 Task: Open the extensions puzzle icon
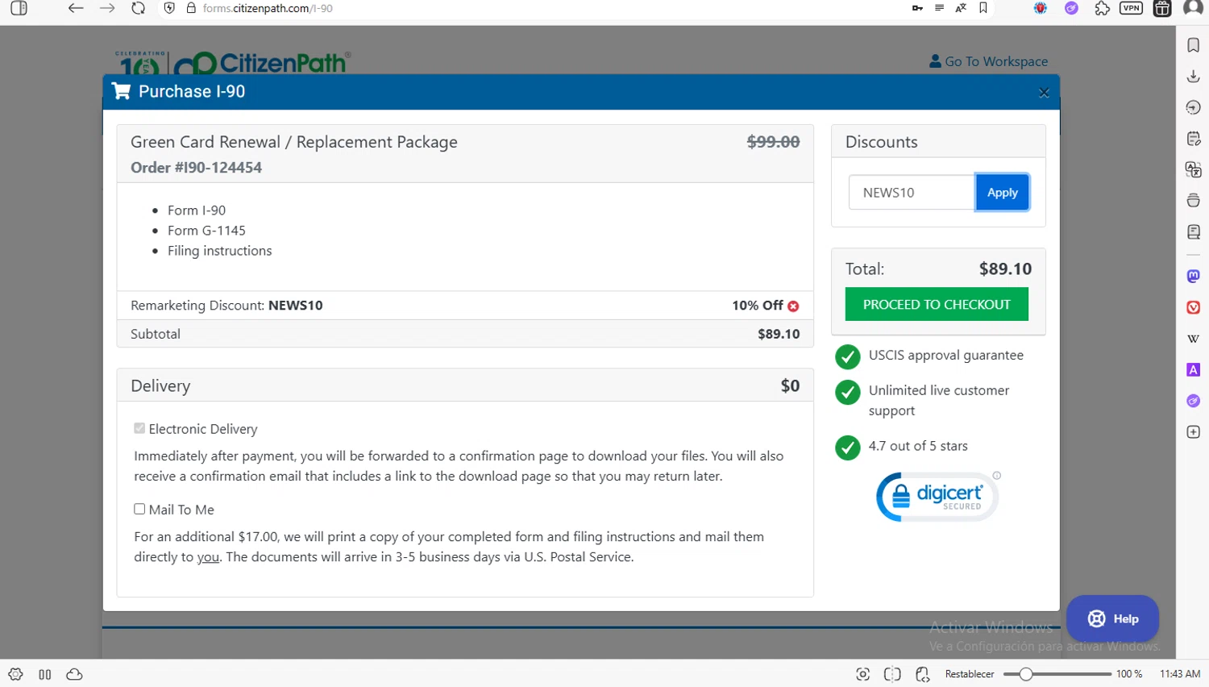click(1102, 8)
